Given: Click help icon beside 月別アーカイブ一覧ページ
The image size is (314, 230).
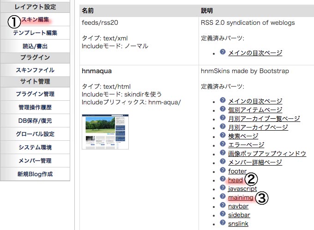Looking at the screenshot, I should click(223, 118).
